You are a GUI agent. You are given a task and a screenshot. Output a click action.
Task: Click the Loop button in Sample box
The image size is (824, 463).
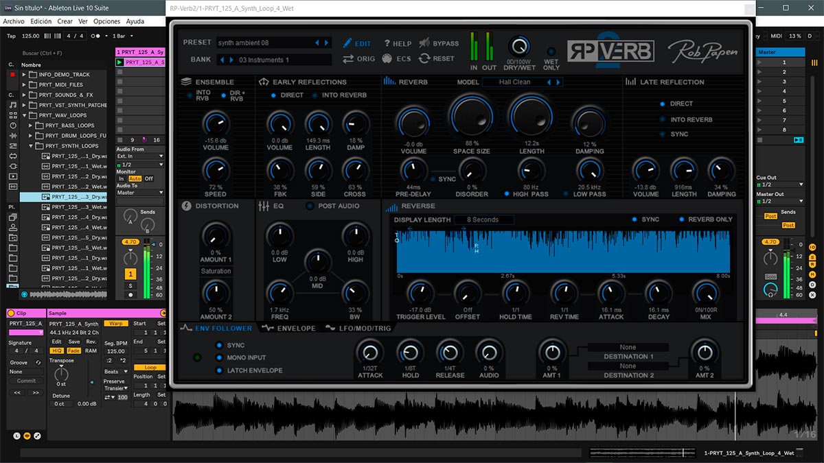tap(150, 368)
